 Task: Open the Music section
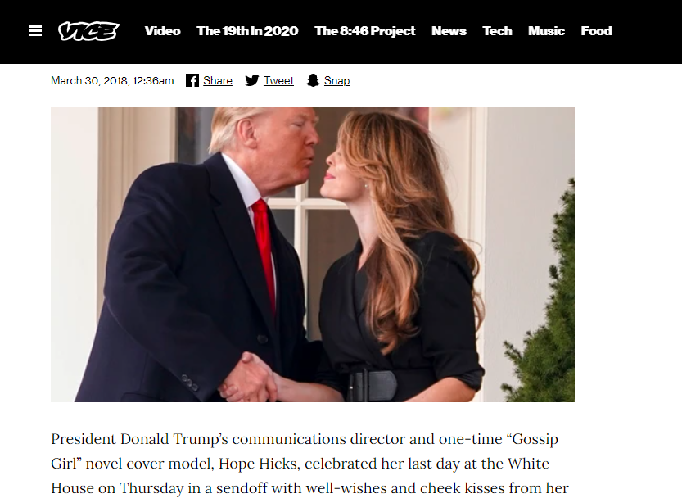click(x=546, y=31)
